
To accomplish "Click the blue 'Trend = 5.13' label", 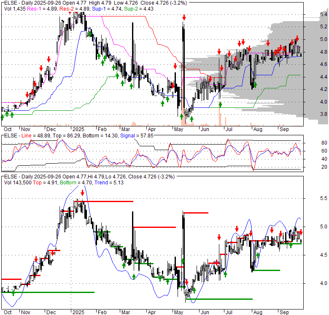I will [x=109, y=183].
